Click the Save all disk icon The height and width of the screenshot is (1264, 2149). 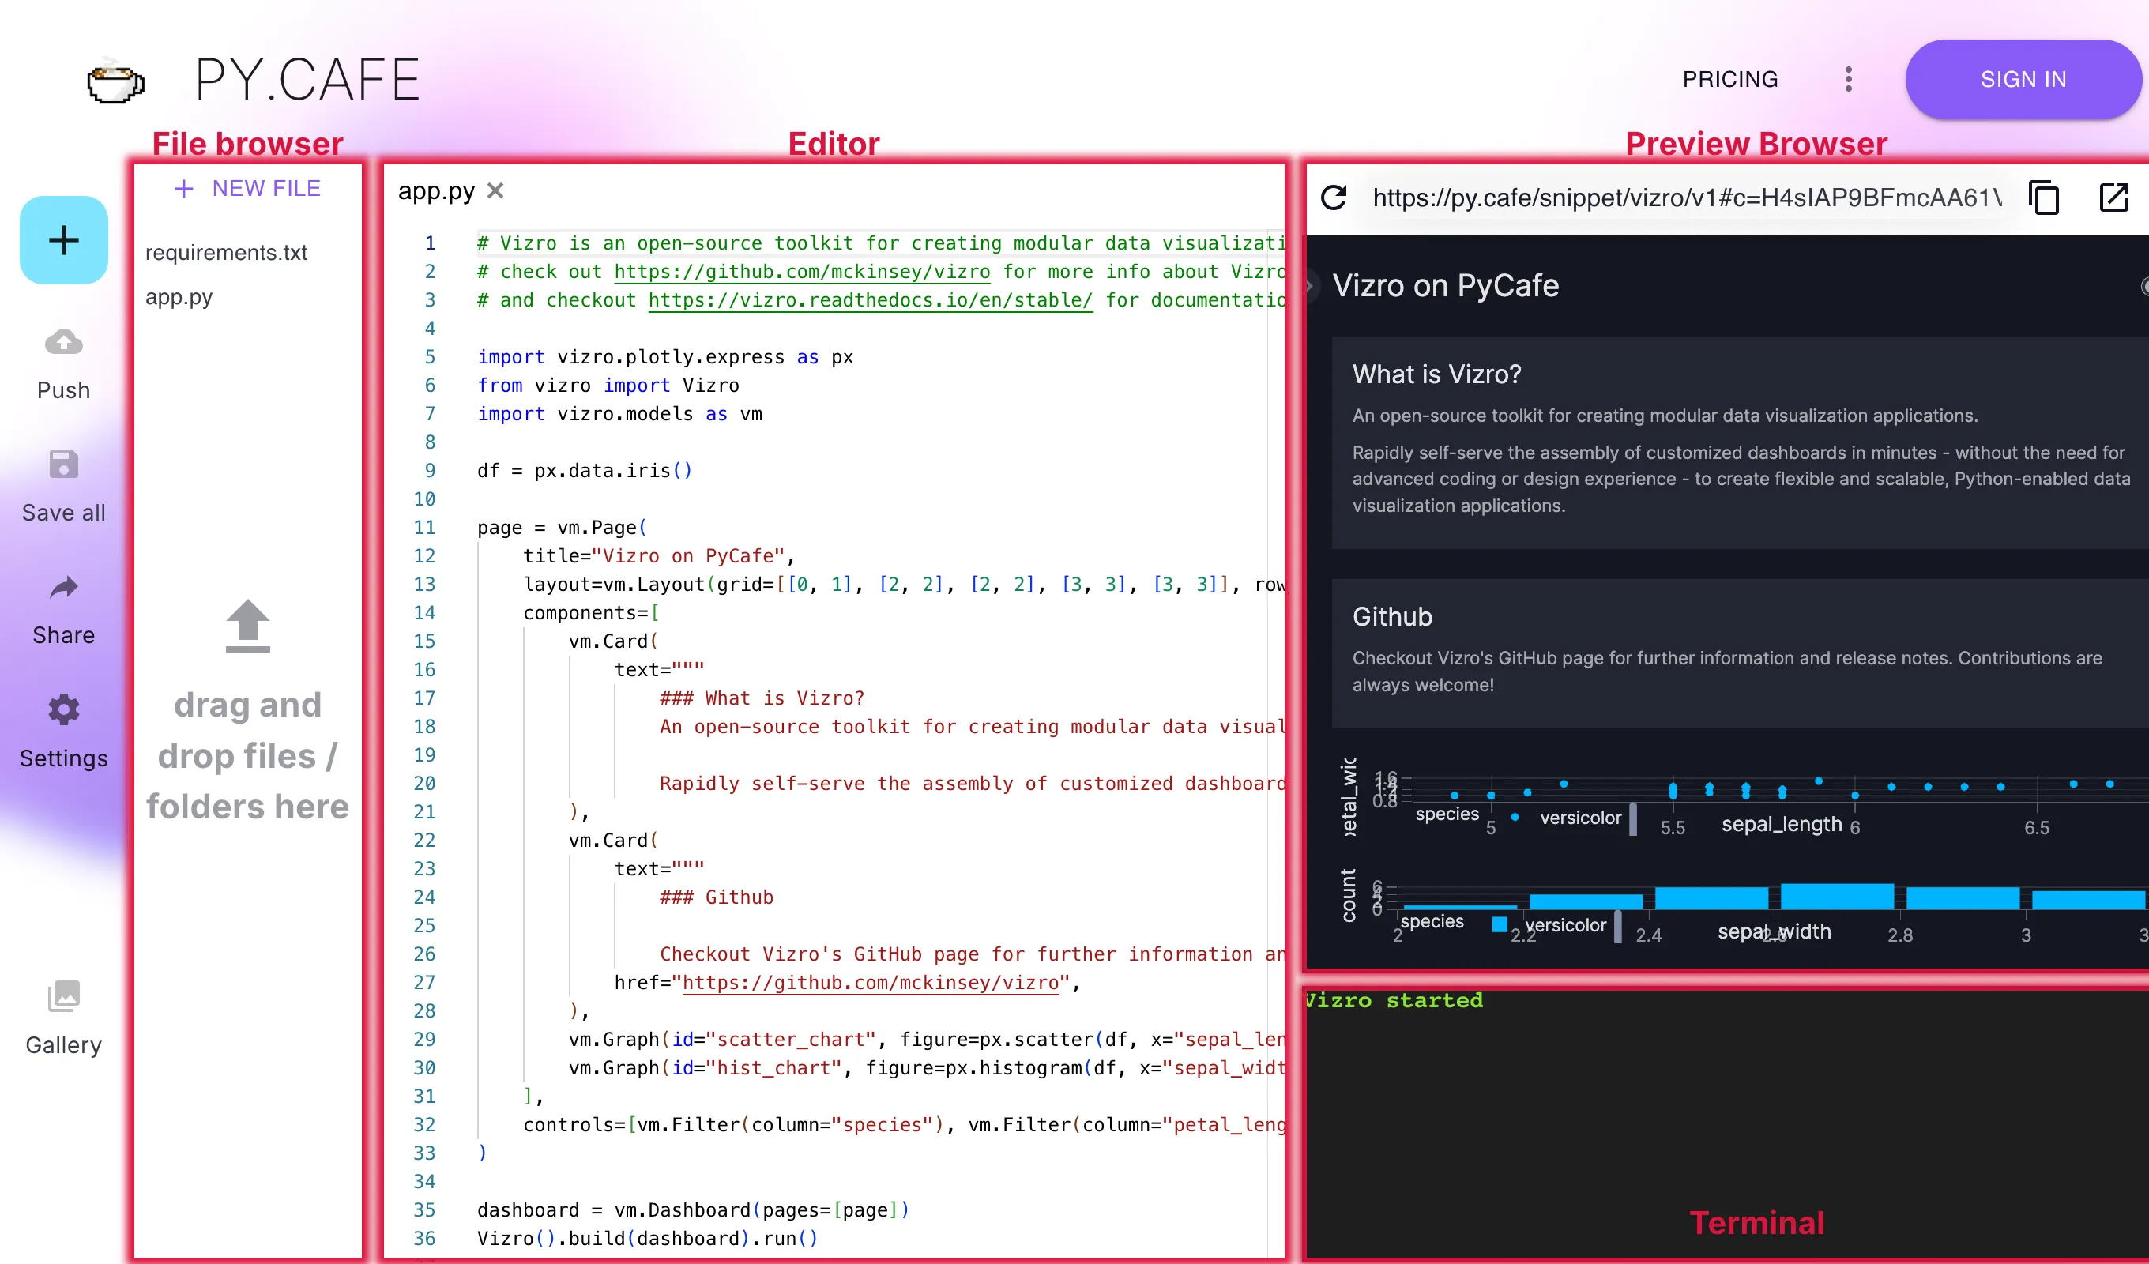(64, 465)
